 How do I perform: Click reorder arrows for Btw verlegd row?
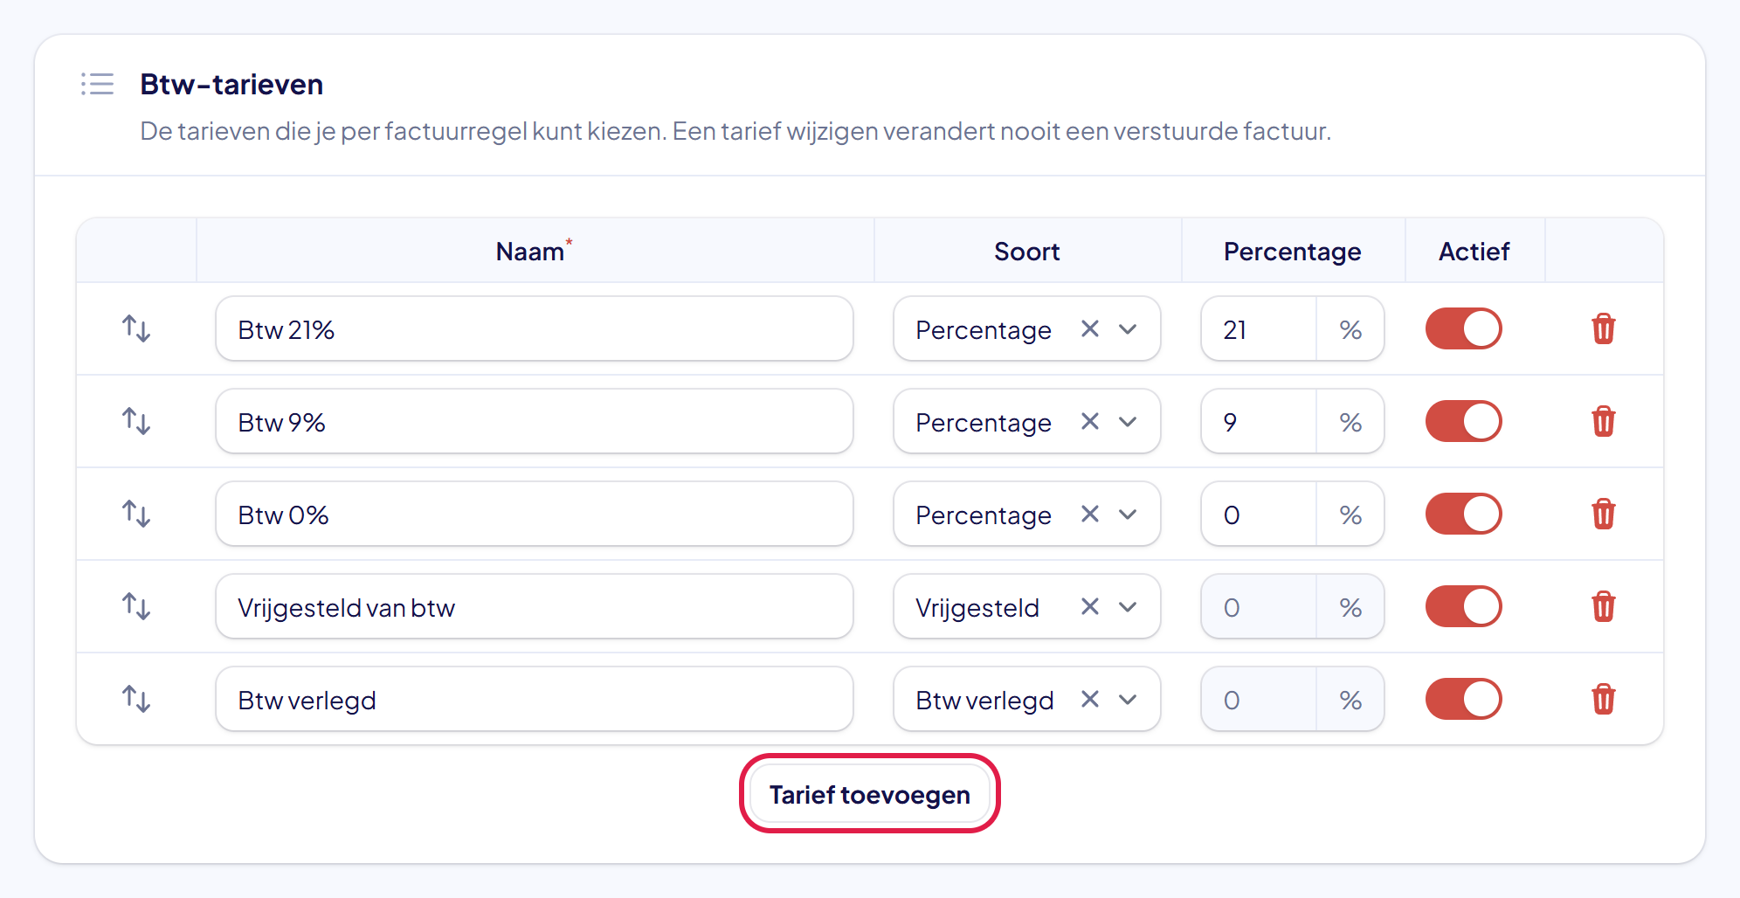tap(136, 700)
